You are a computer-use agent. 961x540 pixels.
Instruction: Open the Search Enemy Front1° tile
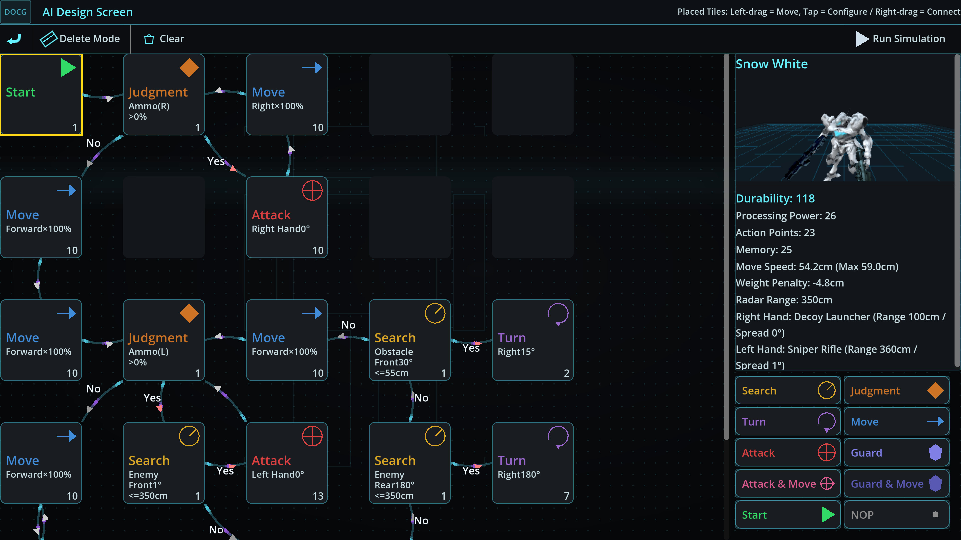pos(164,463)
